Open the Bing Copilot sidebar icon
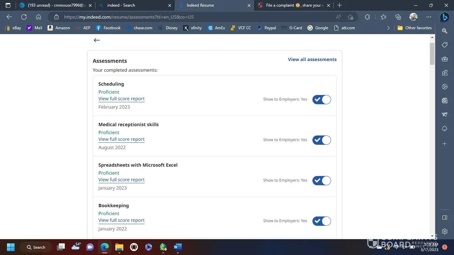This screenshot has height=255, width=454. 444,17
